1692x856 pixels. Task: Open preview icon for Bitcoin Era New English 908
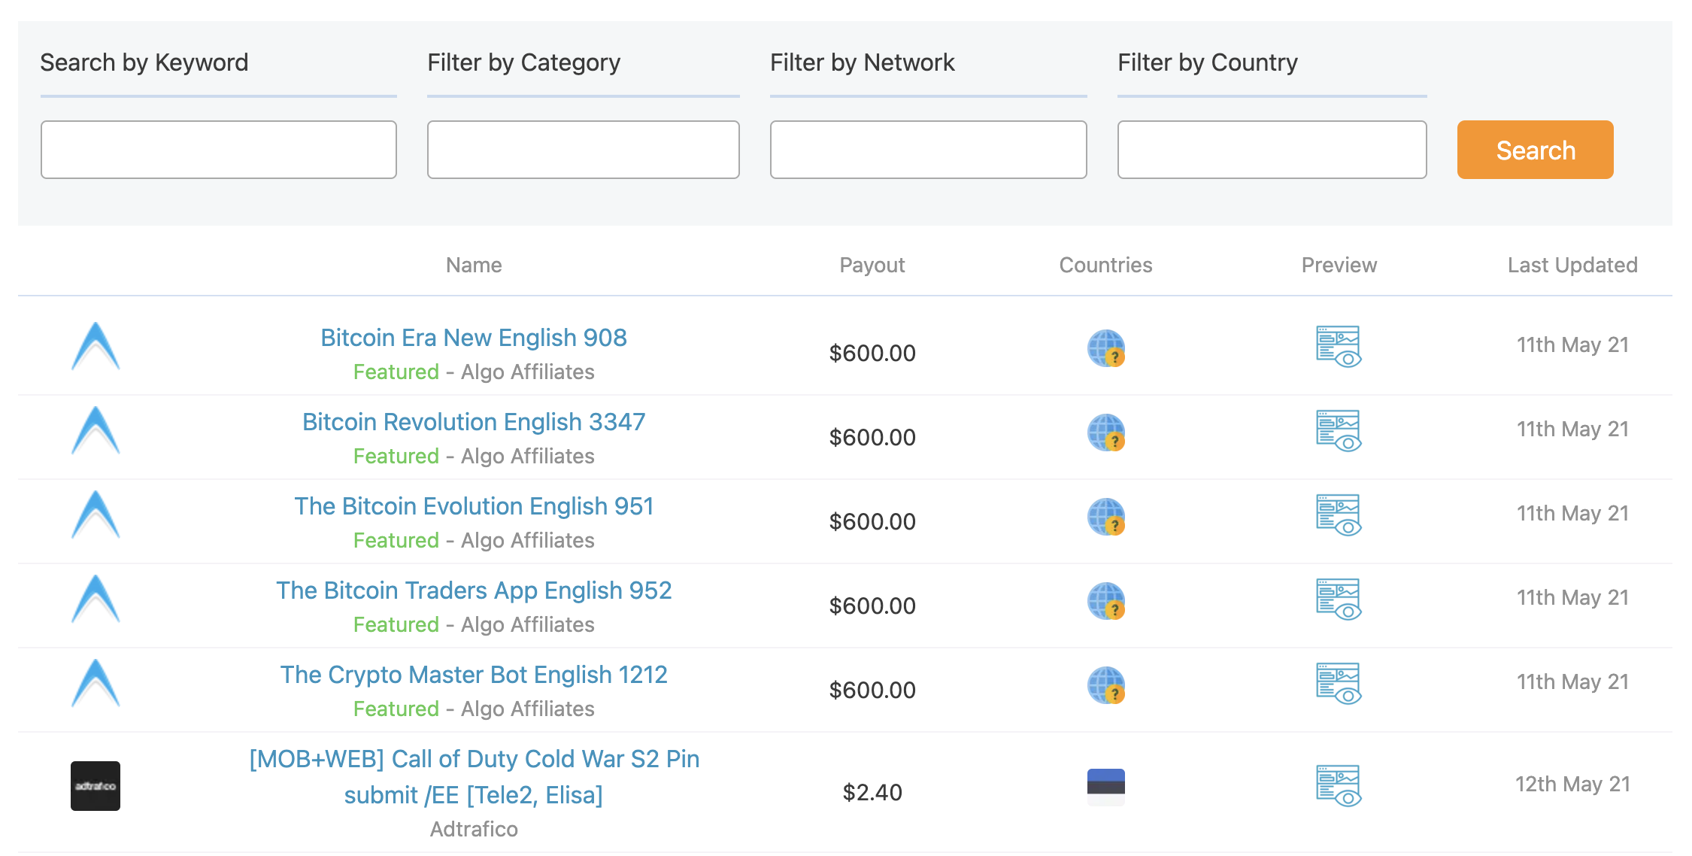(x=1339, y=346)
